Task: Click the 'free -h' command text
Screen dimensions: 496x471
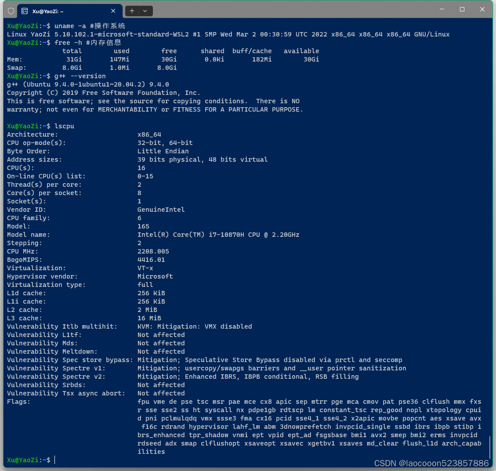Action: click(x=69, y=43)
